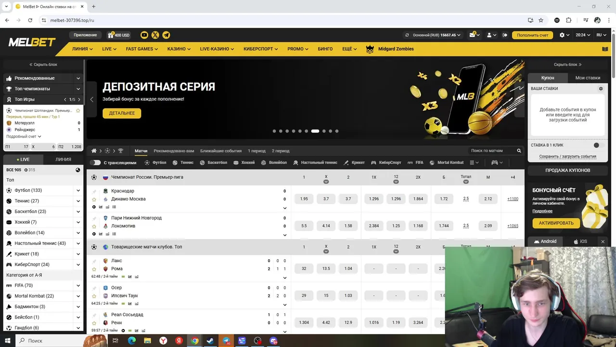The width and height of the screenshot is (616, 347).
Task: Open the mail messages icon
Action: click(473, 35)
